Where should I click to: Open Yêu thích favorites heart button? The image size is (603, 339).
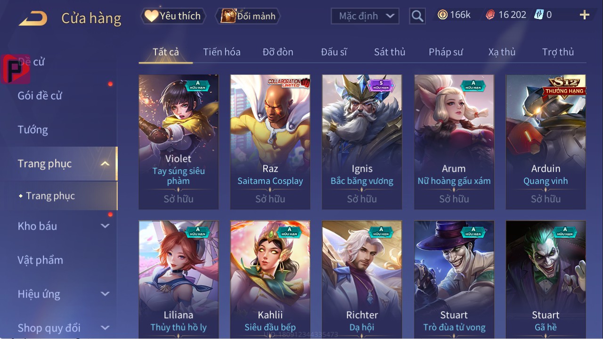click(x=173, y=16)
